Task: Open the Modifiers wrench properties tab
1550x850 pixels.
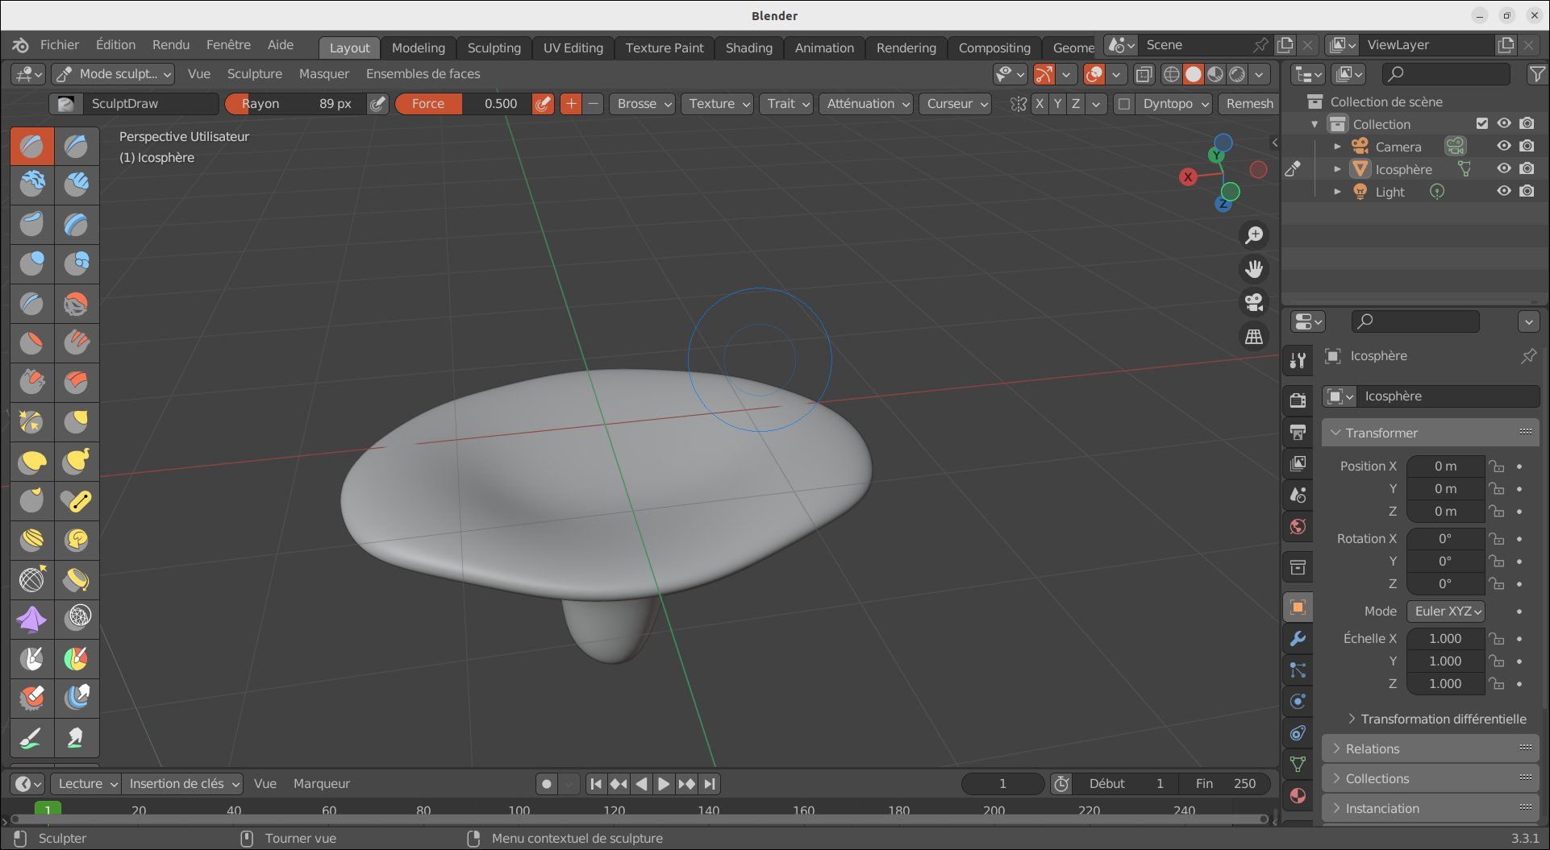Action: coord(1298,639)
